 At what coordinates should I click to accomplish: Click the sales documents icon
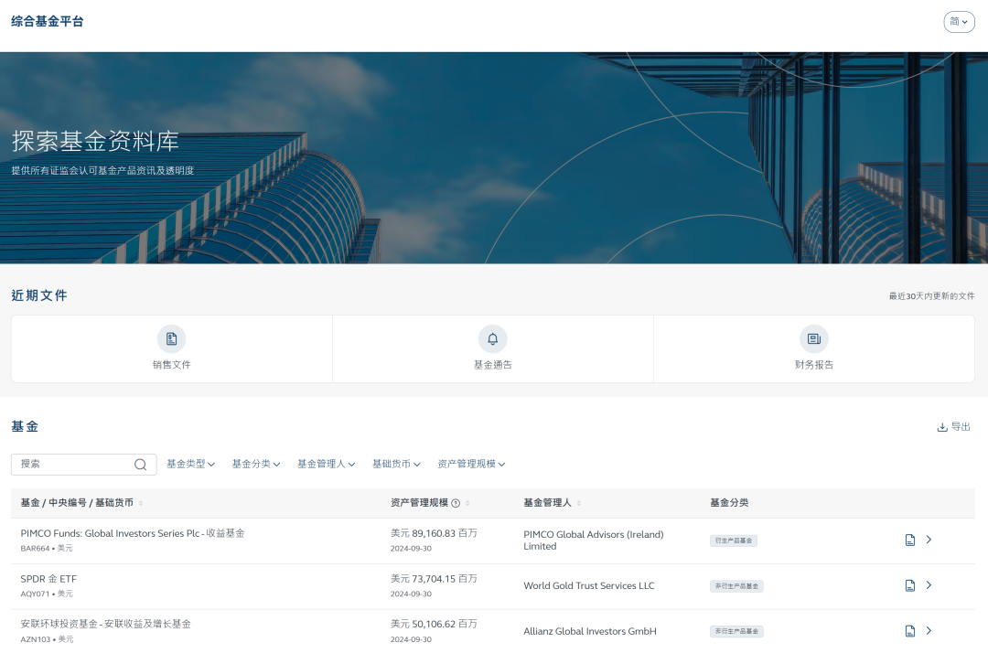point(171,339)
